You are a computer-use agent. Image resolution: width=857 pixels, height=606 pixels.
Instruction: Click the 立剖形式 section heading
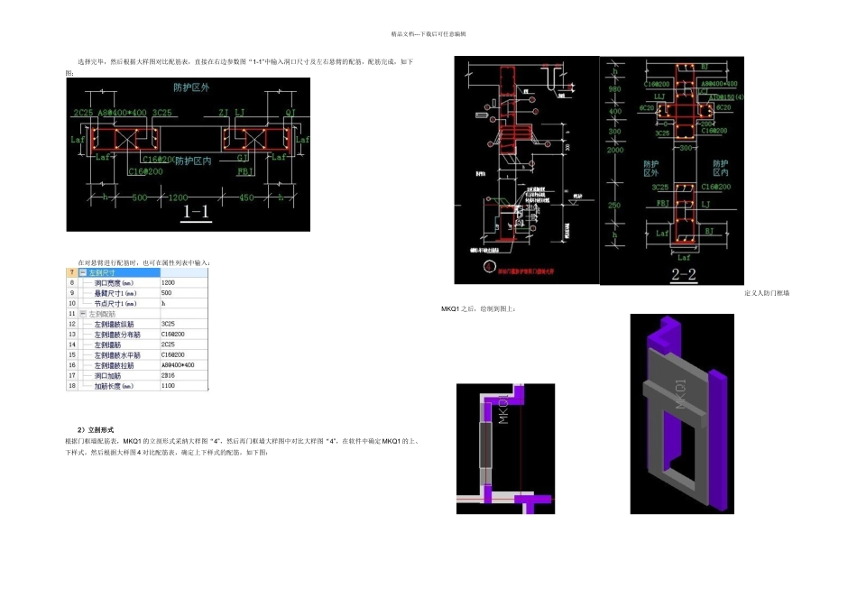point(95,429)
